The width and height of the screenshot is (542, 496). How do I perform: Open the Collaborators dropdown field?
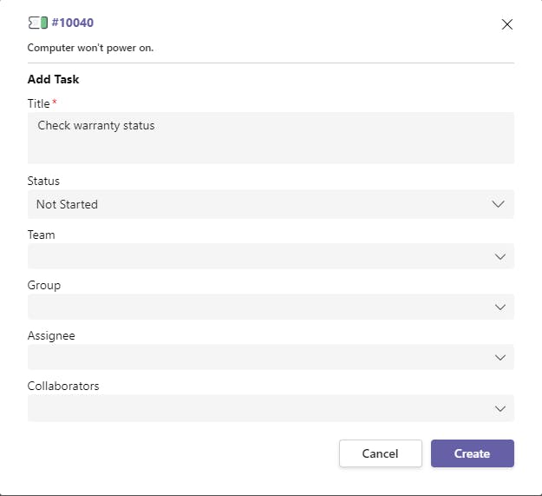tap(260, 408)
